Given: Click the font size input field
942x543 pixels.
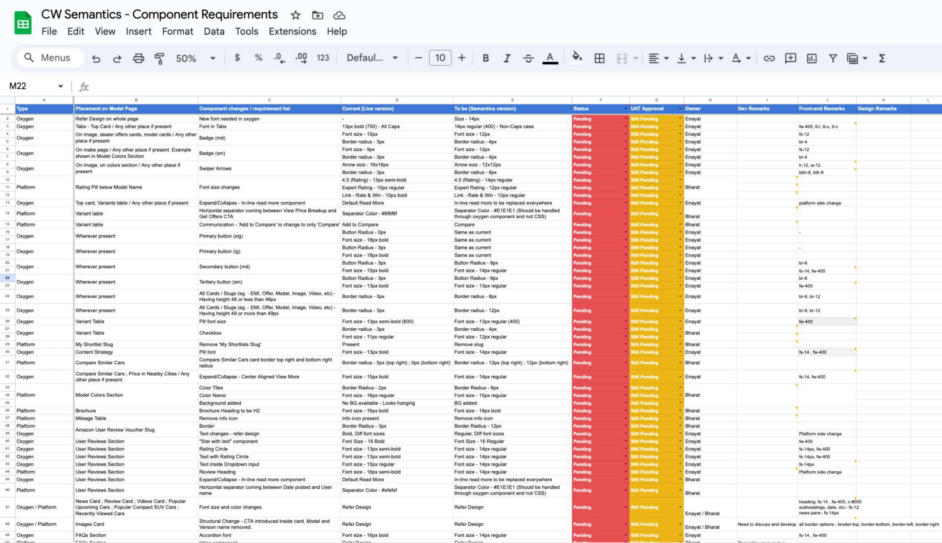Looking at the screenshot, I should click(x=440, y=58).
